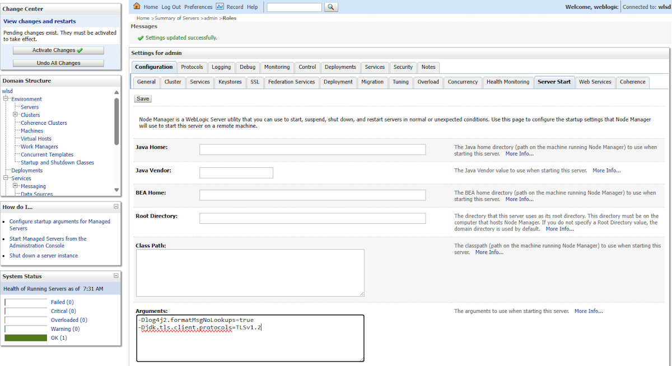Collapse the How do I panel using its minimize icon
This screenshot has width=672, height=366.
coord(115,207)
